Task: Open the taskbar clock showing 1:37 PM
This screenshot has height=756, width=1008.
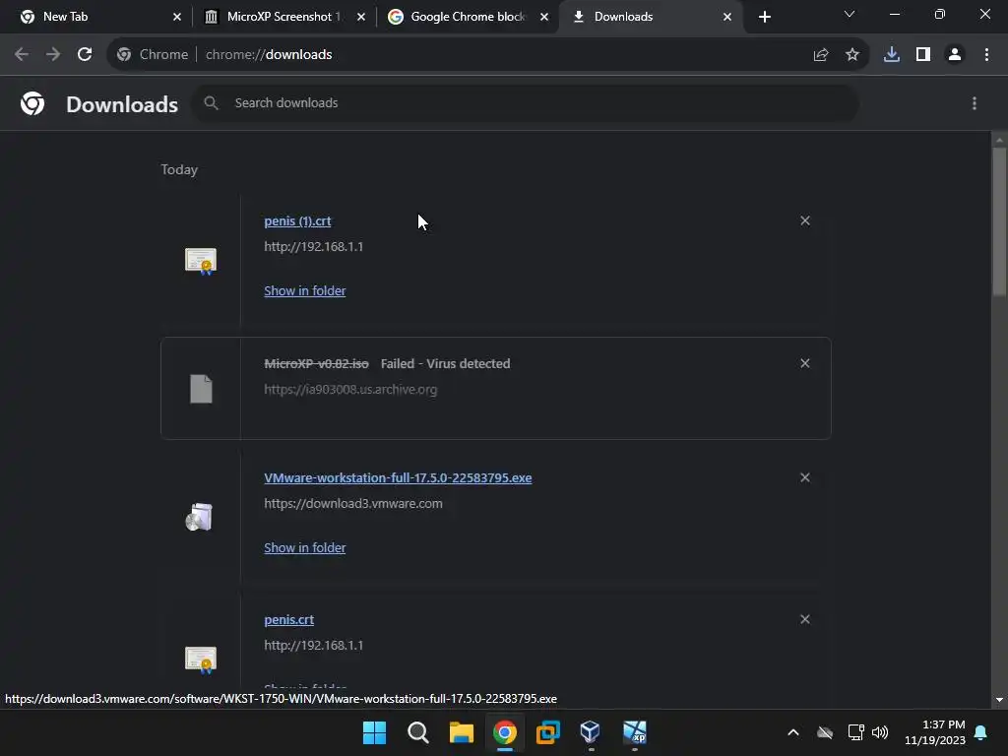Action: tap(935, 732)
